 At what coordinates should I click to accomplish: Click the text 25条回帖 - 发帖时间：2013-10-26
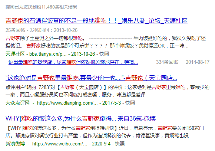42,30
